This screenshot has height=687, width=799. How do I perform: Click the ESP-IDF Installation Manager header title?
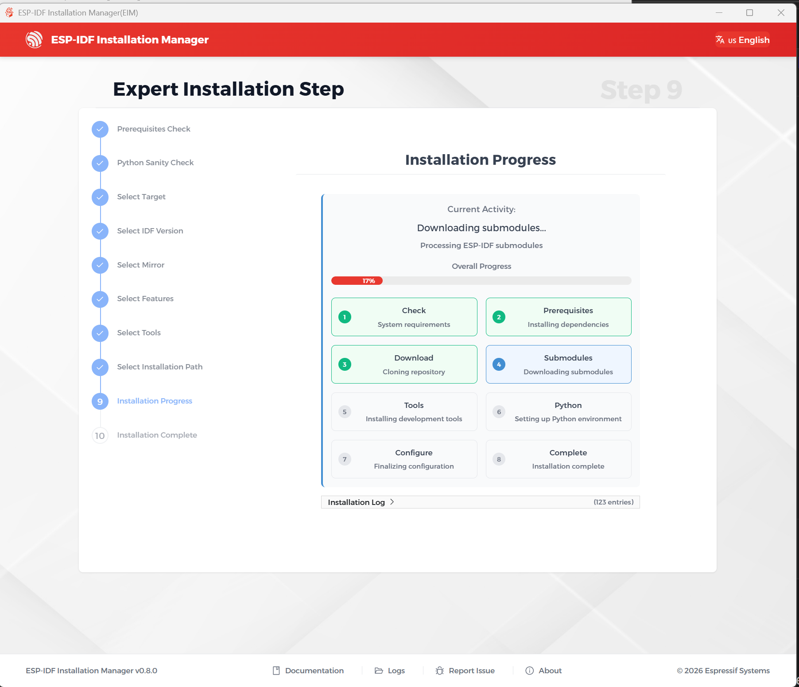130,40
